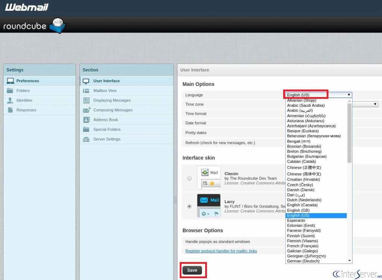Open the Mailbox View section
The height and width of the screenshot is (280, 382).
coord(126,91)
